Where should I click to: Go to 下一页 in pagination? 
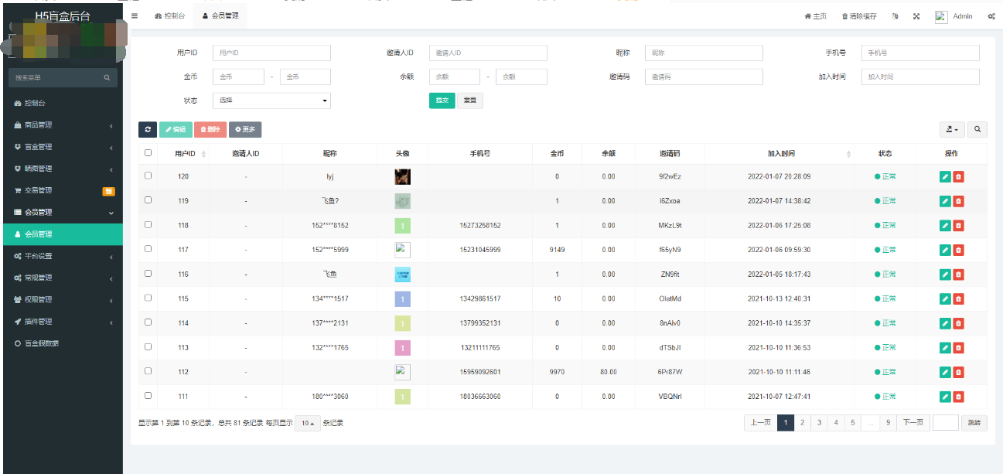click(913, 423)
